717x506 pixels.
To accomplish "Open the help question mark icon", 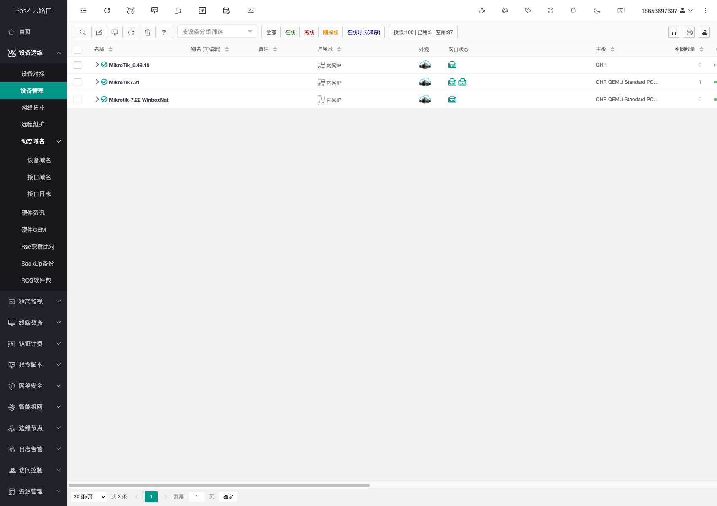I will tap(164, 32).
